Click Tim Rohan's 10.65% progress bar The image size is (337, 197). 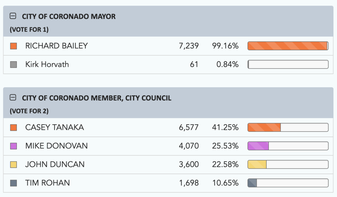[x=288, y=183]
